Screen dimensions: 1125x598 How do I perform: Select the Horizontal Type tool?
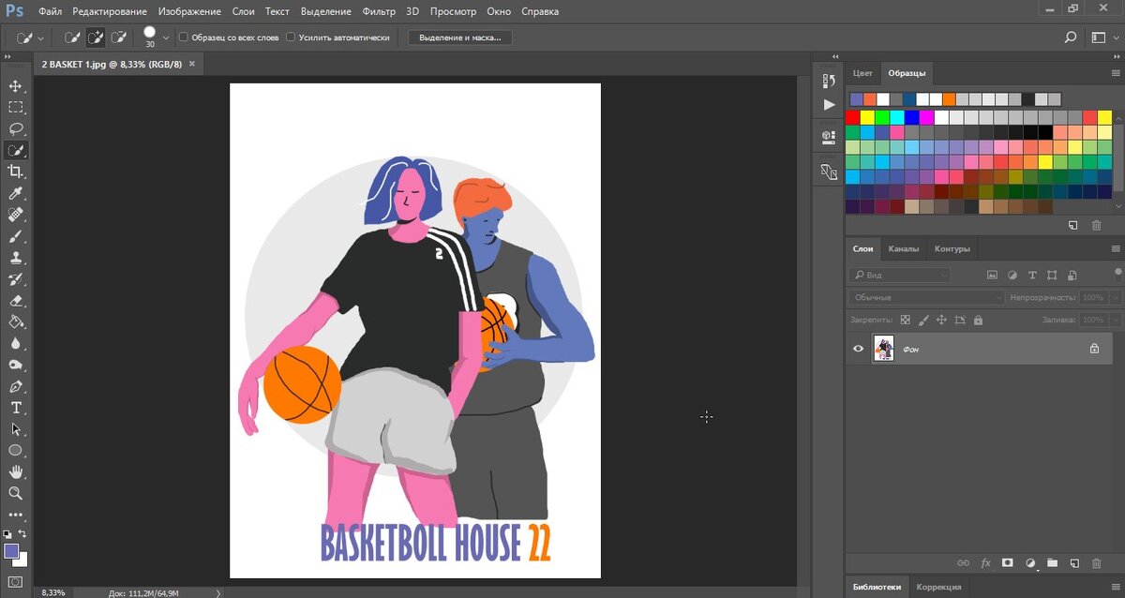point(16,408)
